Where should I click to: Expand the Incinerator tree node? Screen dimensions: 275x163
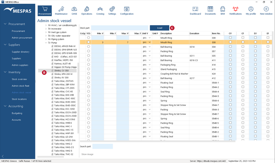(x=46, y=29)
